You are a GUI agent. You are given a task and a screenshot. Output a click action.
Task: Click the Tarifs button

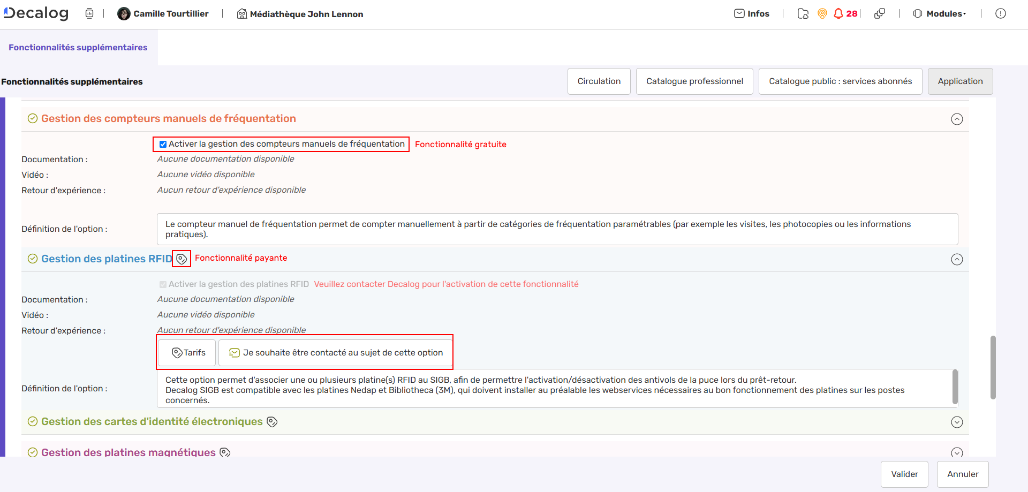click(187, 353)
